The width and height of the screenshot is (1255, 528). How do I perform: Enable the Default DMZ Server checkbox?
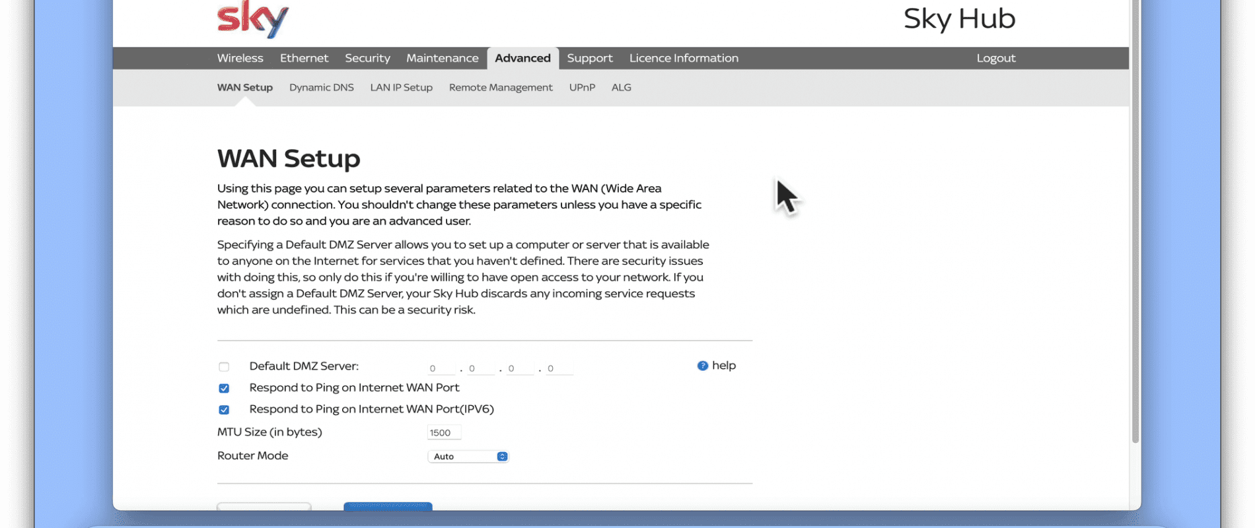click(x=224, y=367)
